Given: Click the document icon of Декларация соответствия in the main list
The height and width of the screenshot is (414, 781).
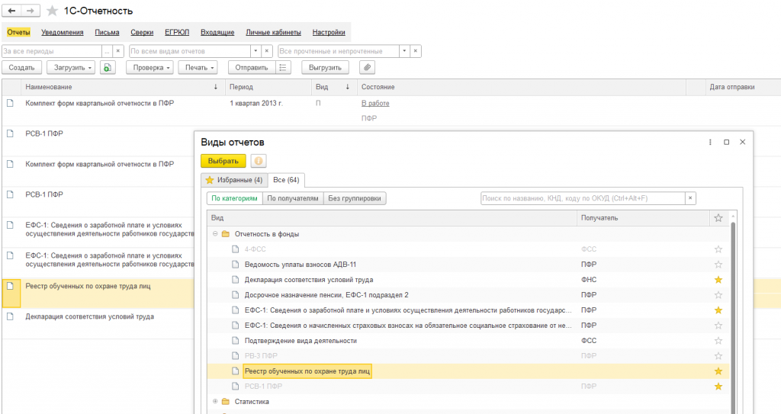Looking at the screenshot, I should pos(10,316).
